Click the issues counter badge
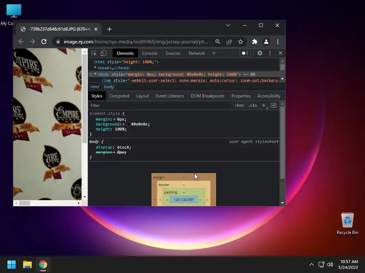This screenshot has height=273, width=365. pos(245,53)
